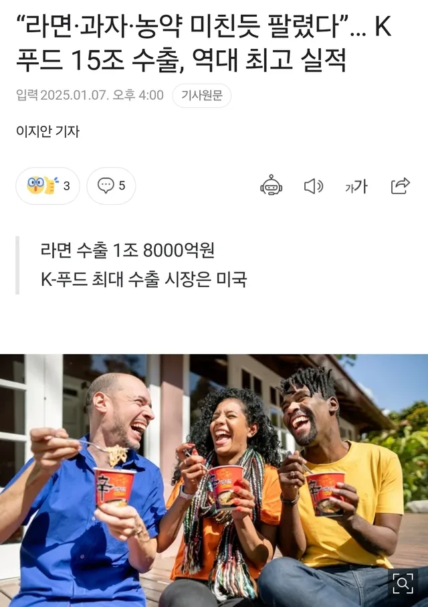This screenshot has height=607, width=428.
Task: Click the ramen cup held by yellow-shirt man
Action: pos(326,493)
